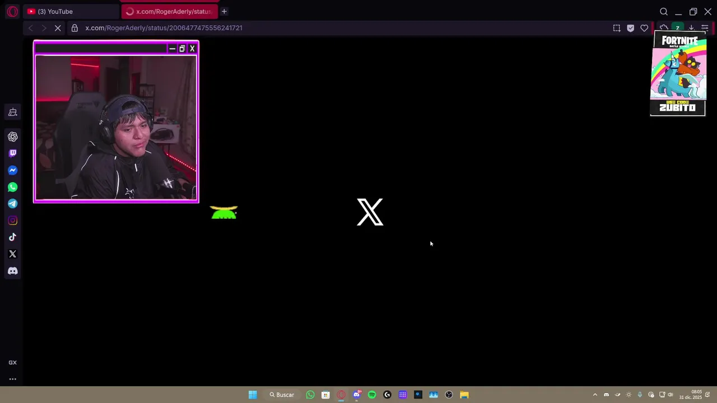Viewport: 717px width, 403px height.
Task: Stop or reload the loading page
Action: (58, 28)
